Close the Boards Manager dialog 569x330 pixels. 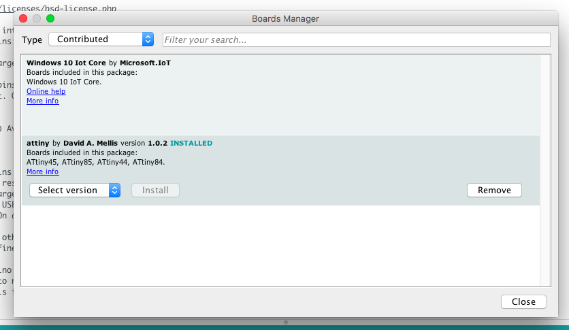(x=523, y=301)
